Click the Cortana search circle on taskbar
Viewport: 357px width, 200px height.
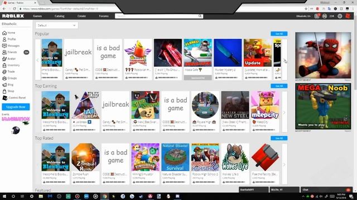pos(13,196)
